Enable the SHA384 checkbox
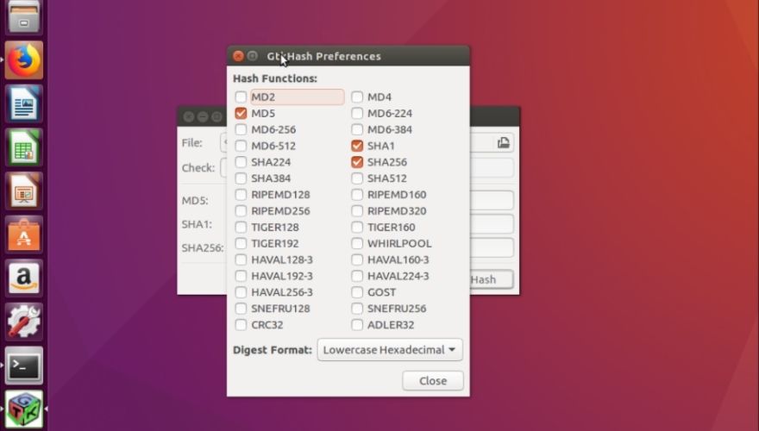Image resolution: width=759 pixels, height=431 pixels. click(x=241, y=178)
